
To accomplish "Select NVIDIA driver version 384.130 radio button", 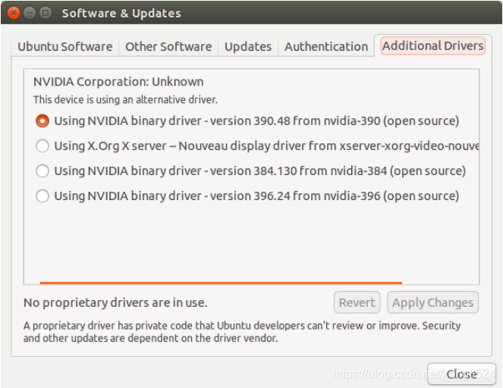I will click(42, 171).
